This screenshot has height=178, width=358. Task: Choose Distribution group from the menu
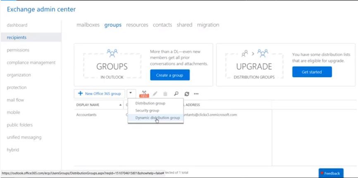(150, 103)
